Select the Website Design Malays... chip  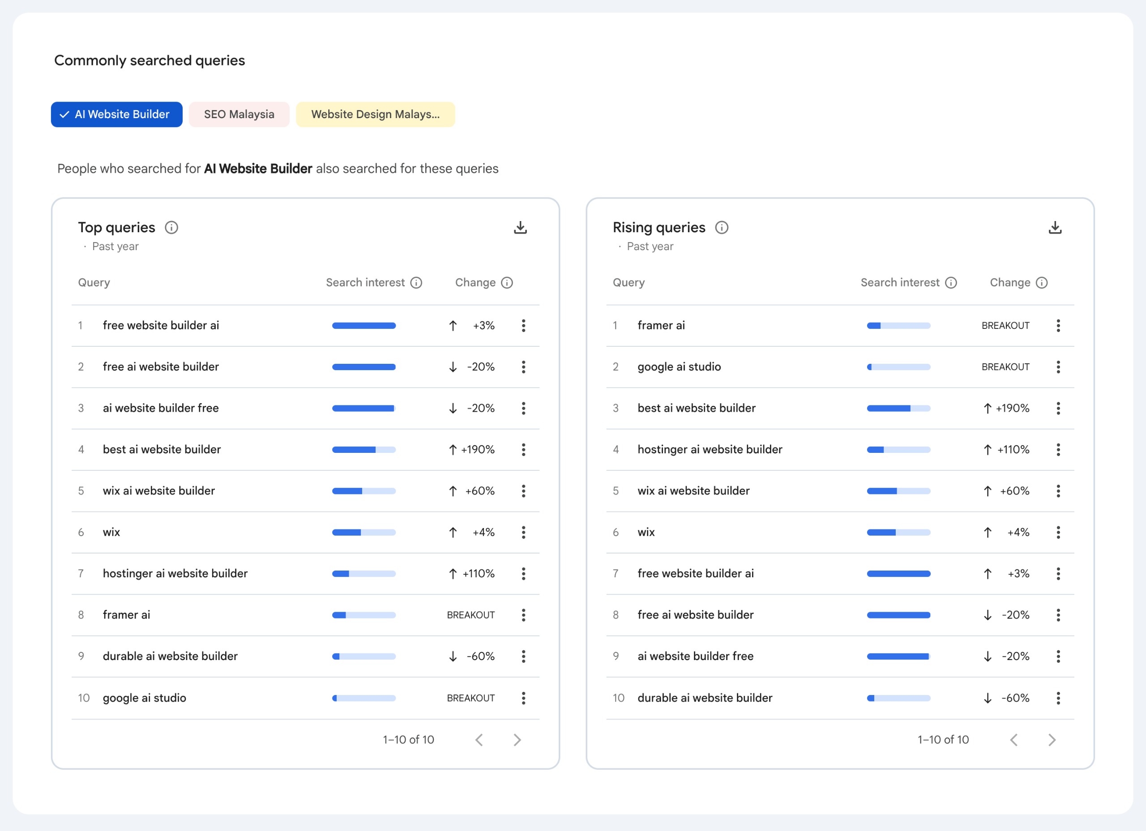coord(375,114)
